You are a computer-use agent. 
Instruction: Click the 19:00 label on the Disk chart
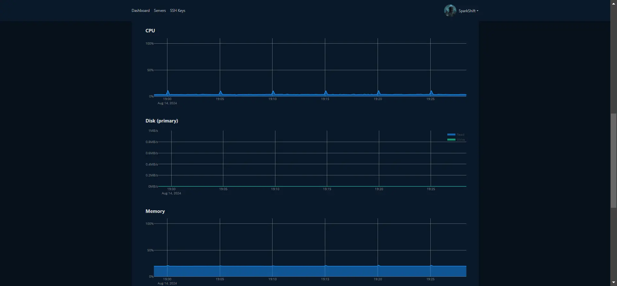coord(171,189)
